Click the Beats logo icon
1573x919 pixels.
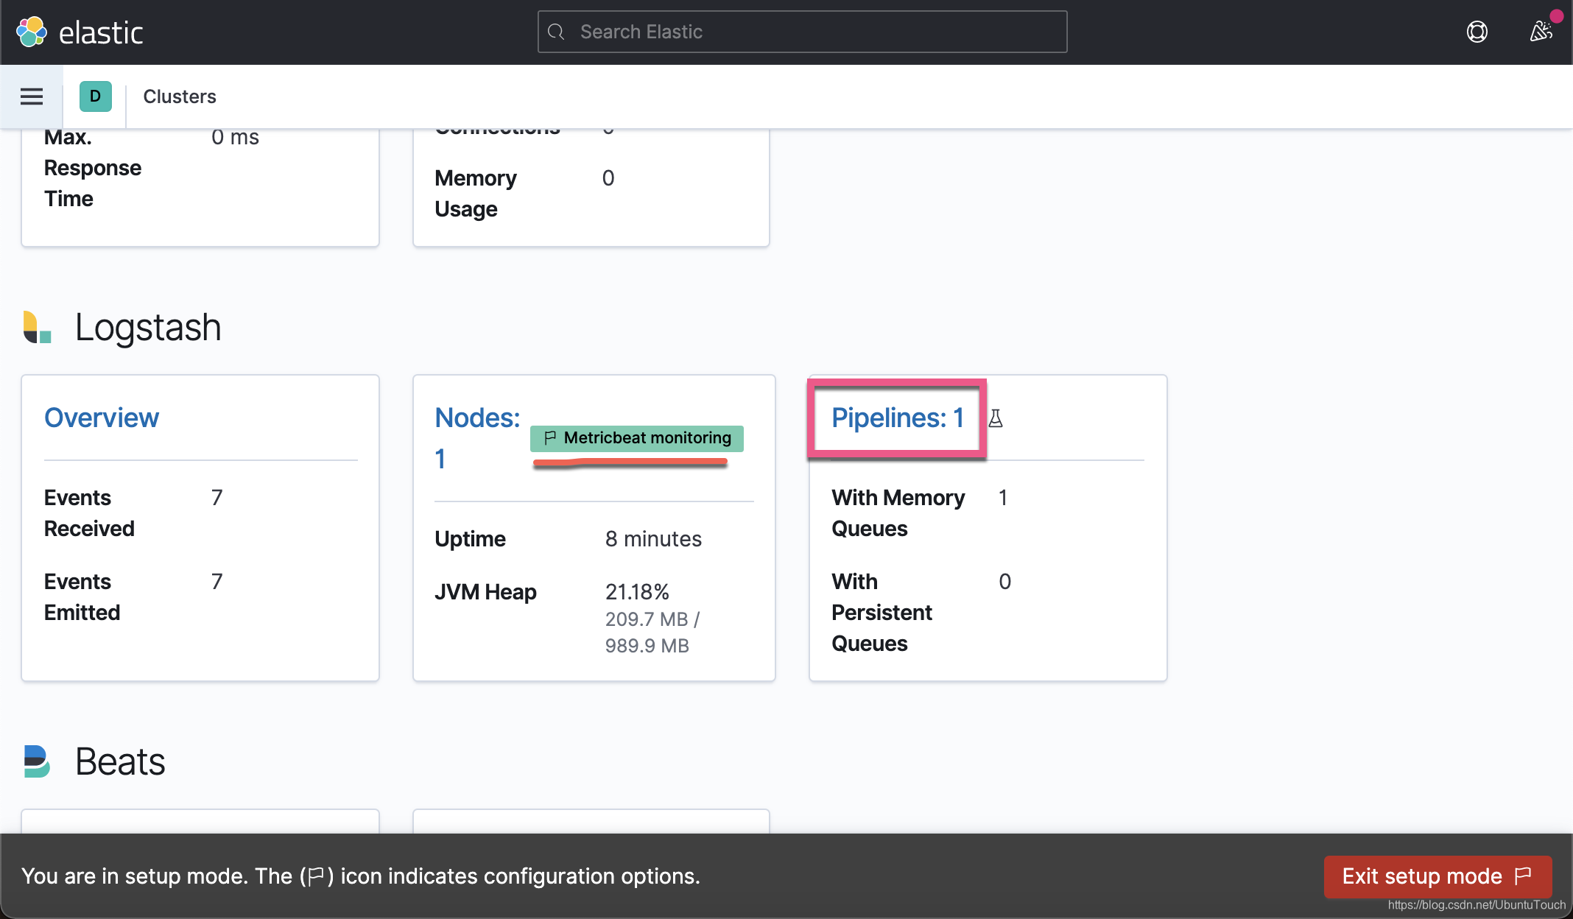(37, 761)
